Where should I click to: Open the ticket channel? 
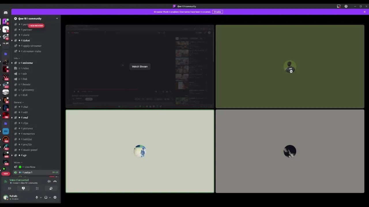pyautogui.click(x=36, y=41)
